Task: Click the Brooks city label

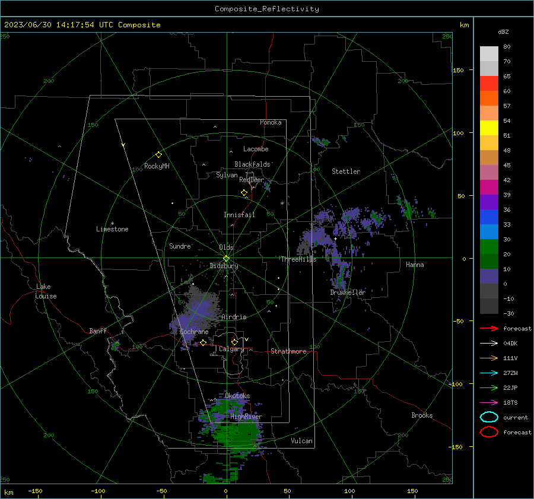Action: click(422, 415)
